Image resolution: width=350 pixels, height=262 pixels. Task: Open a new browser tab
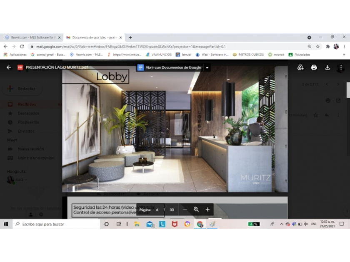[x=130, y=37]
